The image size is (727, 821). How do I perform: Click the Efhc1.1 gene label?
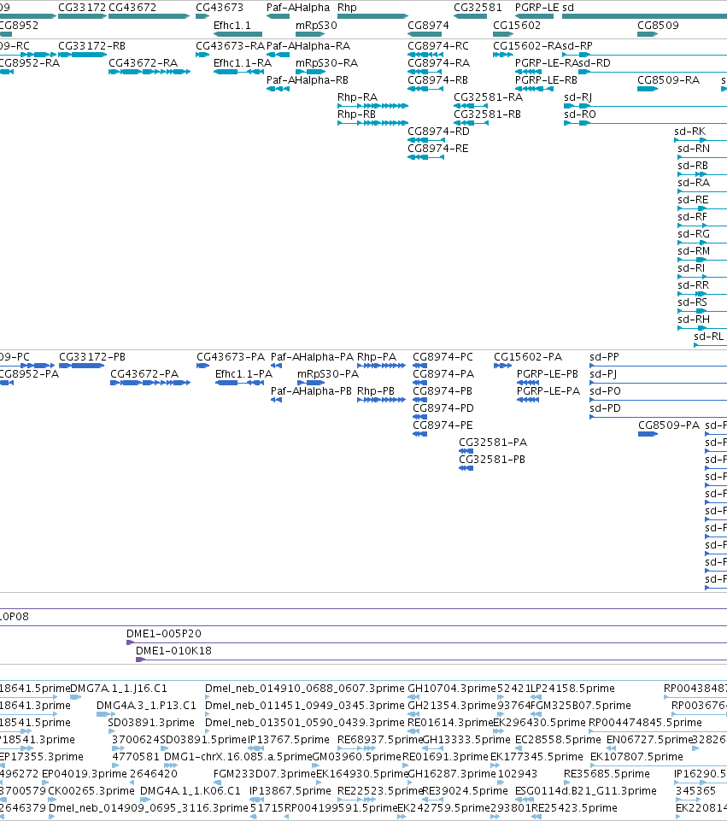[232, 25]
